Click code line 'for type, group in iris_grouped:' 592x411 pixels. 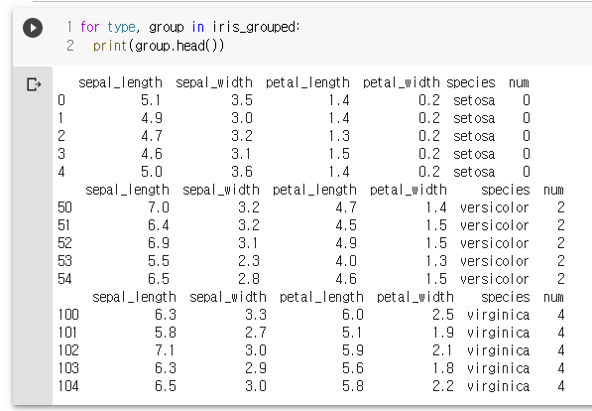pyautogui.click(x=190, y=27)
